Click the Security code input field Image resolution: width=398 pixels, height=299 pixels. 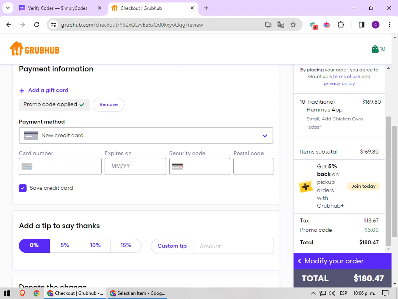point(200,166)
